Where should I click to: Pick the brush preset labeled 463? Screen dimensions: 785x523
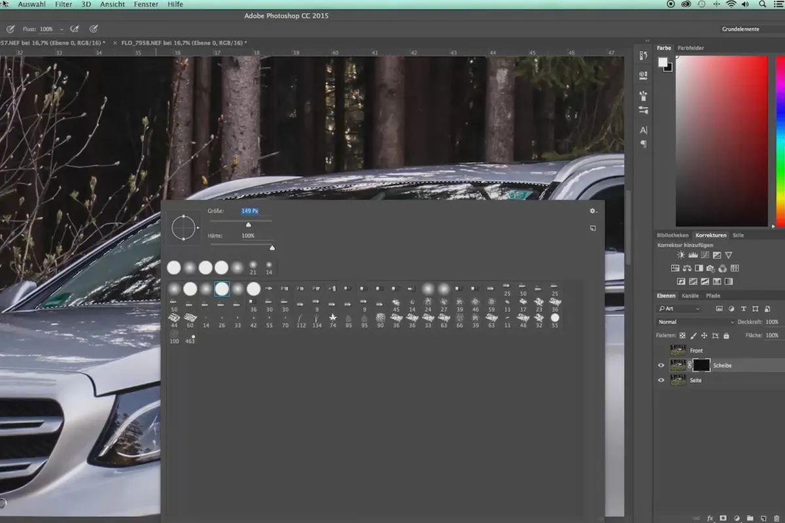tap(190, 337)
